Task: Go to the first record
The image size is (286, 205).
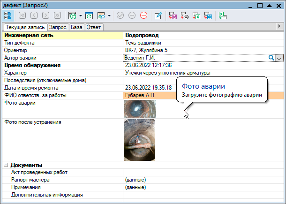Action: (22, 15)
